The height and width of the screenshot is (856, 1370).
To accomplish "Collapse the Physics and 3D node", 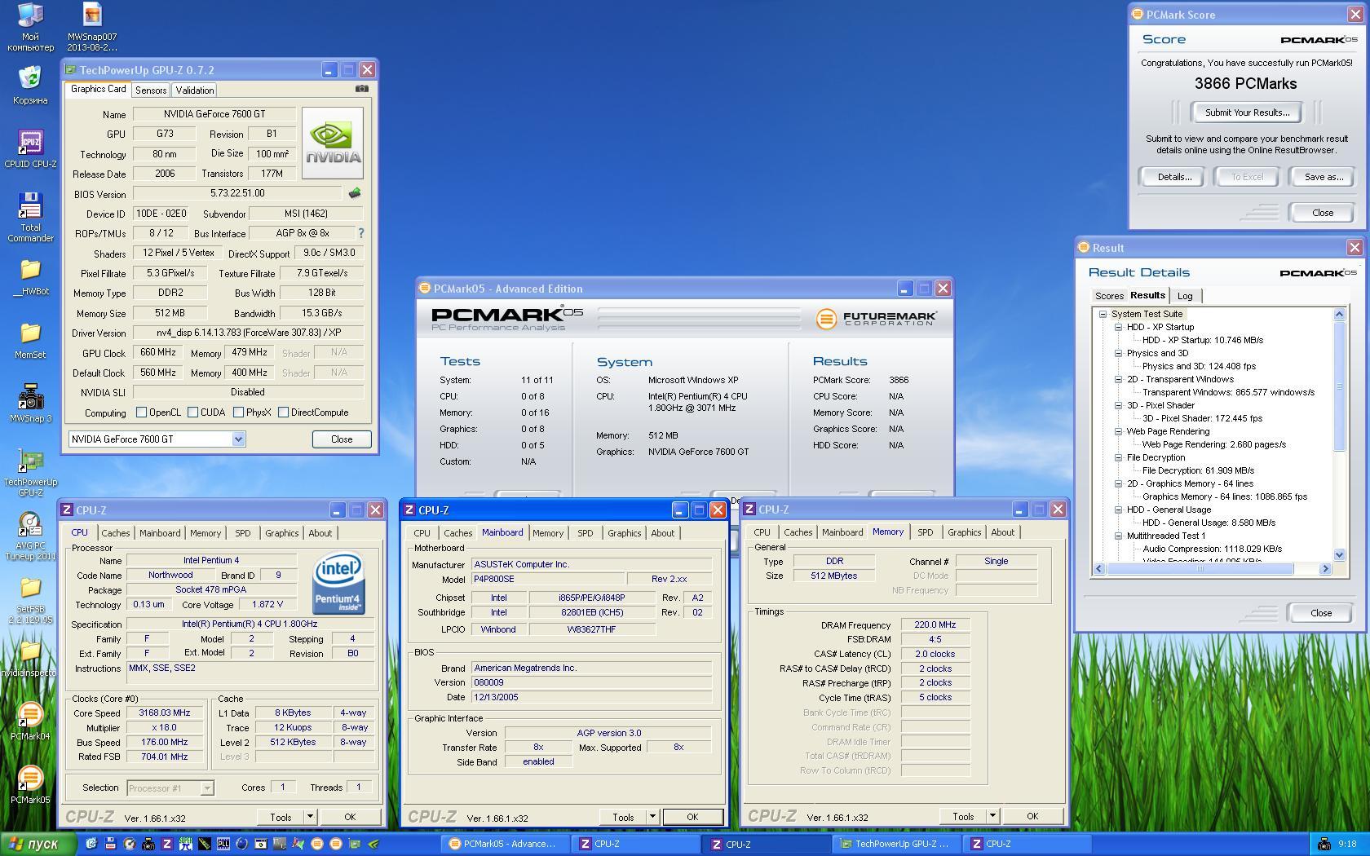I will [1119, 353].
